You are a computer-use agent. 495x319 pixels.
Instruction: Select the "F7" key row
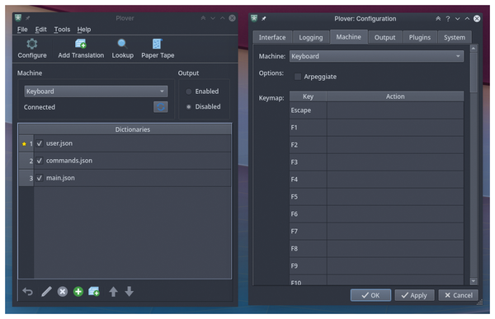coord(377,232)
